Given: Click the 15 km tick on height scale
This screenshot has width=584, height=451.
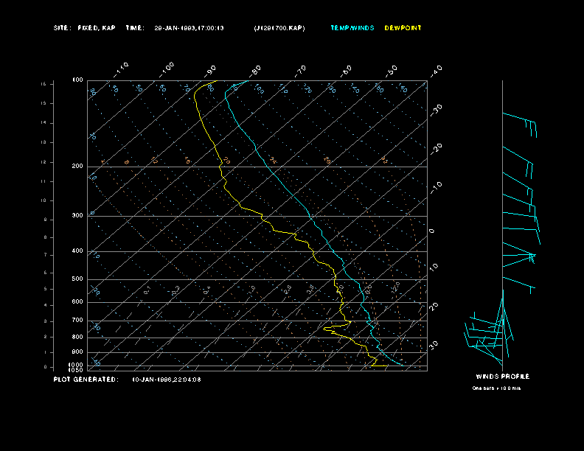Looking at the screenshot, I should click(x=44, y=103).
